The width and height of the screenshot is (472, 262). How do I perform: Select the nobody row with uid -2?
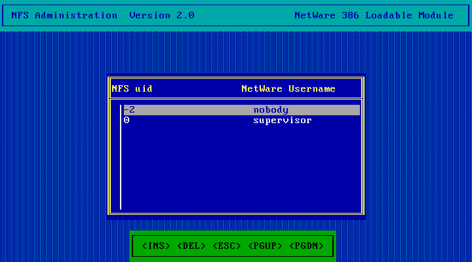242,110
